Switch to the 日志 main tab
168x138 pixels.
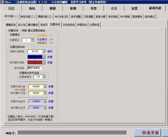(x=11, y=8)
